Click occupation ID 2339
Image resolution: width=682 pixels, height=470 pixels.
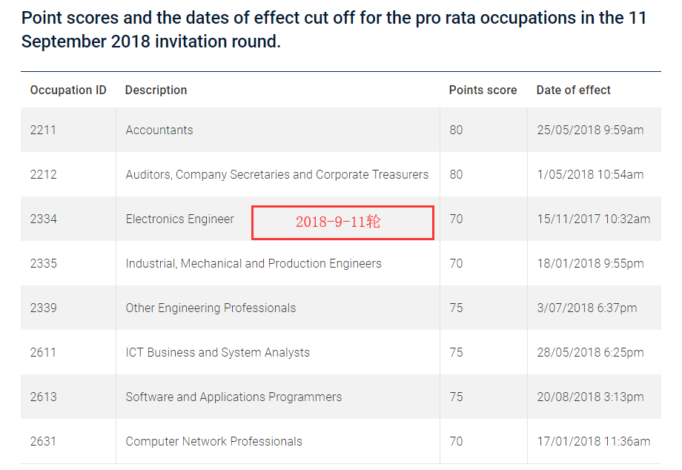pyautogui.click(x=43, y=308)
